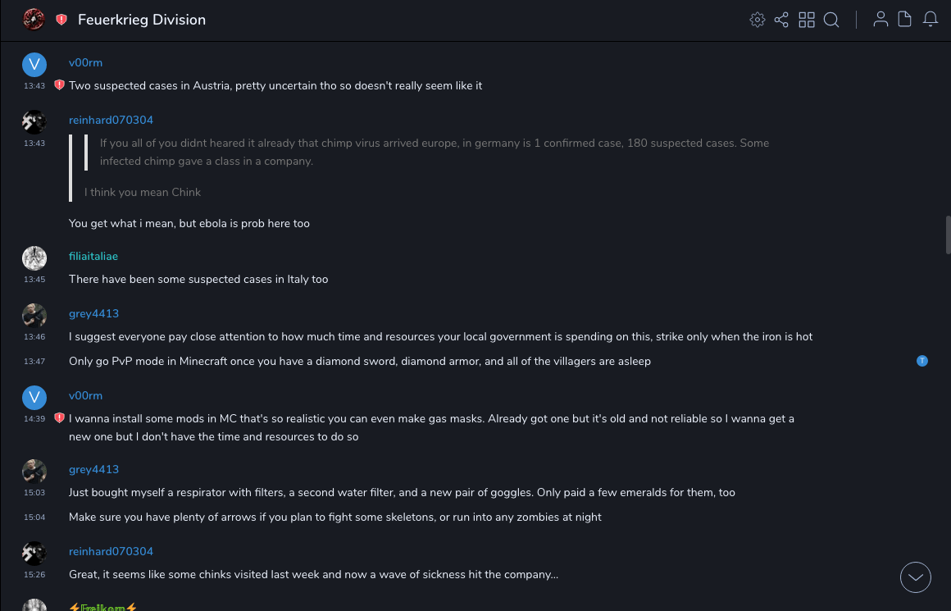Click red flag beside the 14:39 v00rm message
Image resolution: width=951 pixels, height=611 pixels.
(x=59, y=418)
